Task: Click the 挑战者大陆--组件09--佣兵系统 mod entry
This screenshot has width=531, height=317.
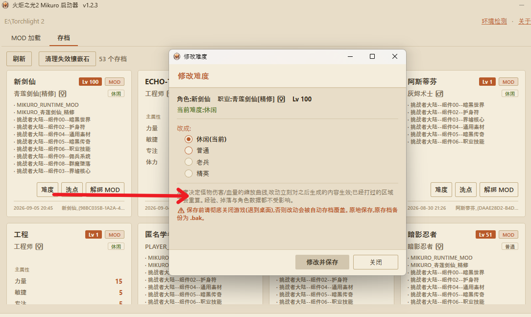Action: tap(53, 156)
